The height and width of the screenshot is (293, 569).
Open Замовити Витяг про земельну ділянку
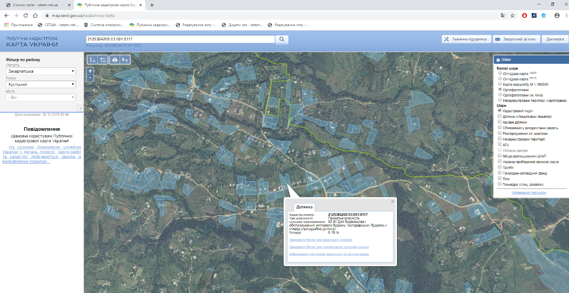tap(321, 239)
